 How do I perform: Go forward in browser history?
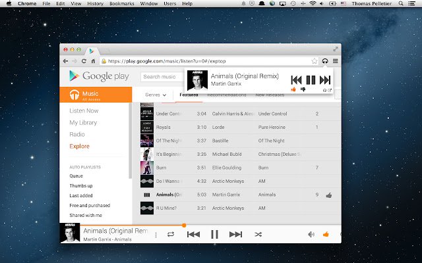tap(75, 61)
